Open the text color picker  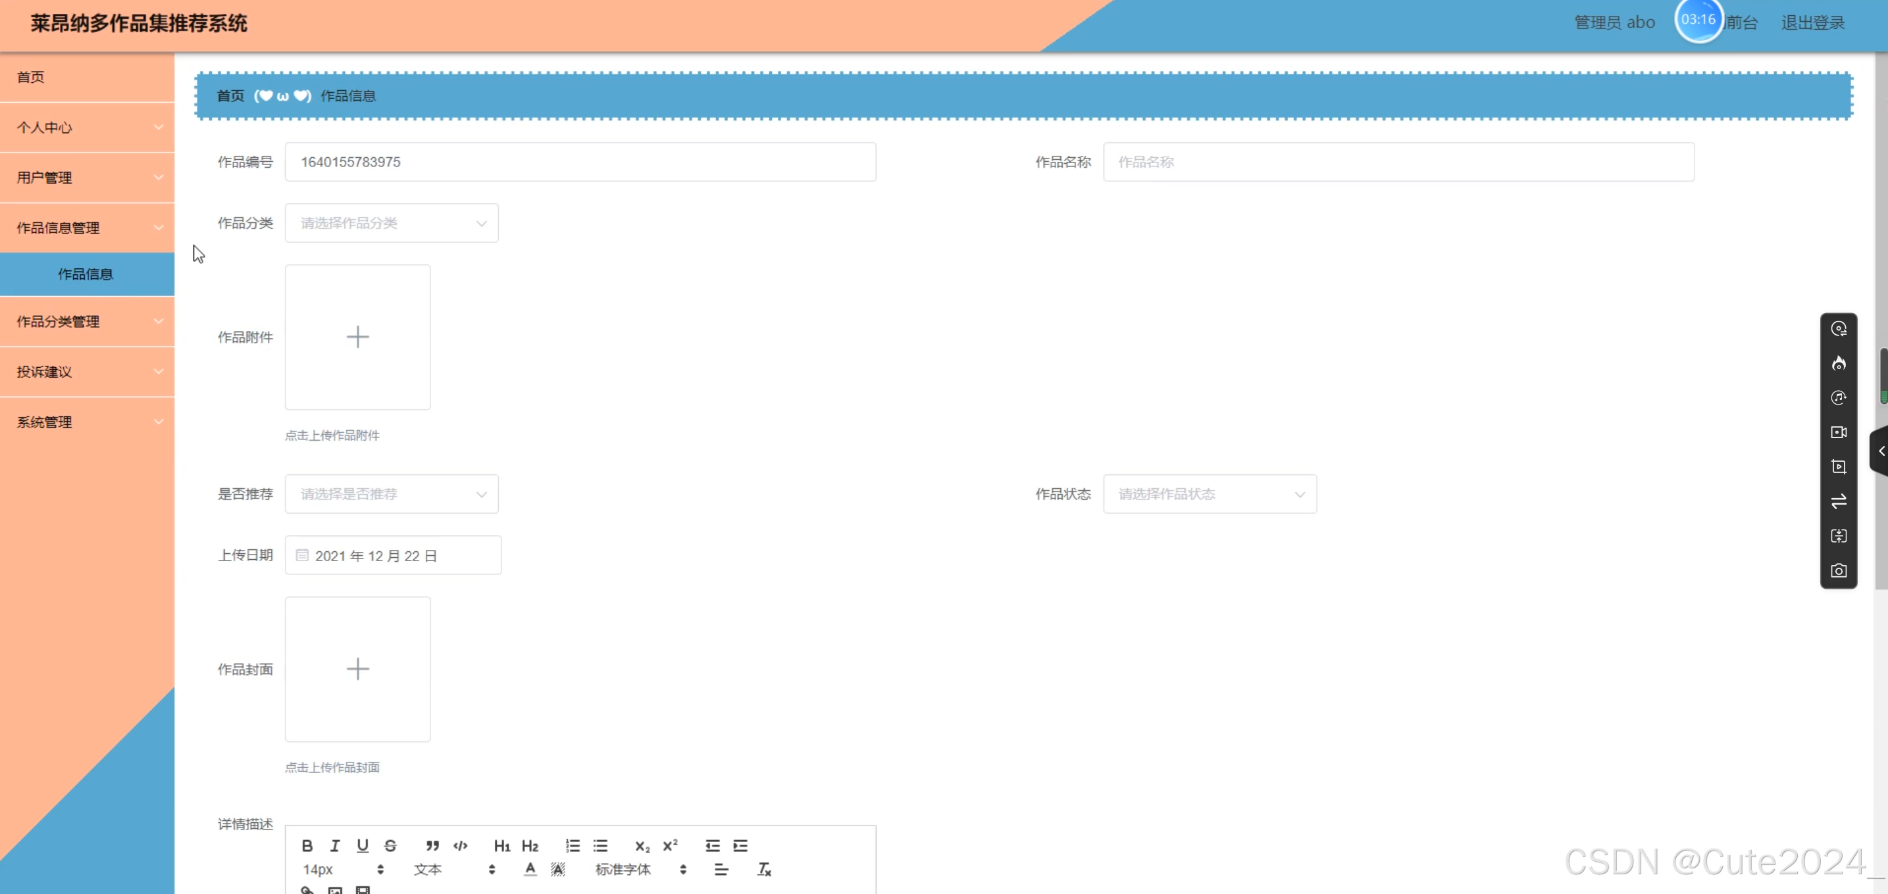click(x=530, y=869)
